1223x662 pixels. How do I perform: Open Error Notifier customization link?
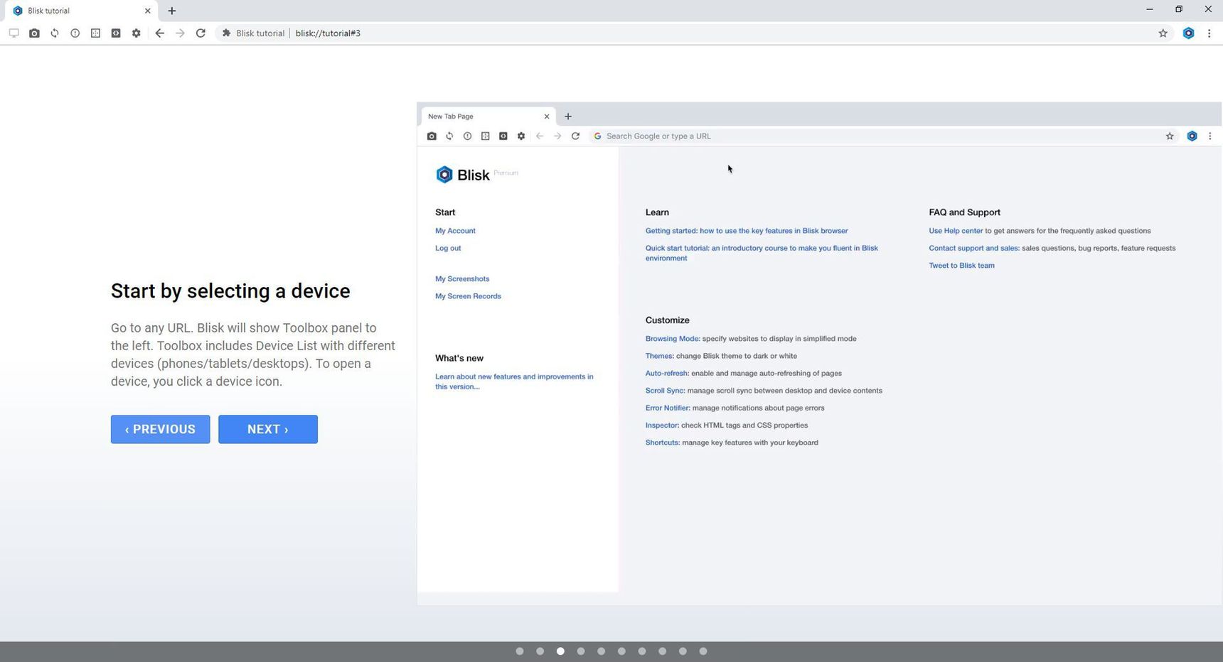(x=668, y=408)
